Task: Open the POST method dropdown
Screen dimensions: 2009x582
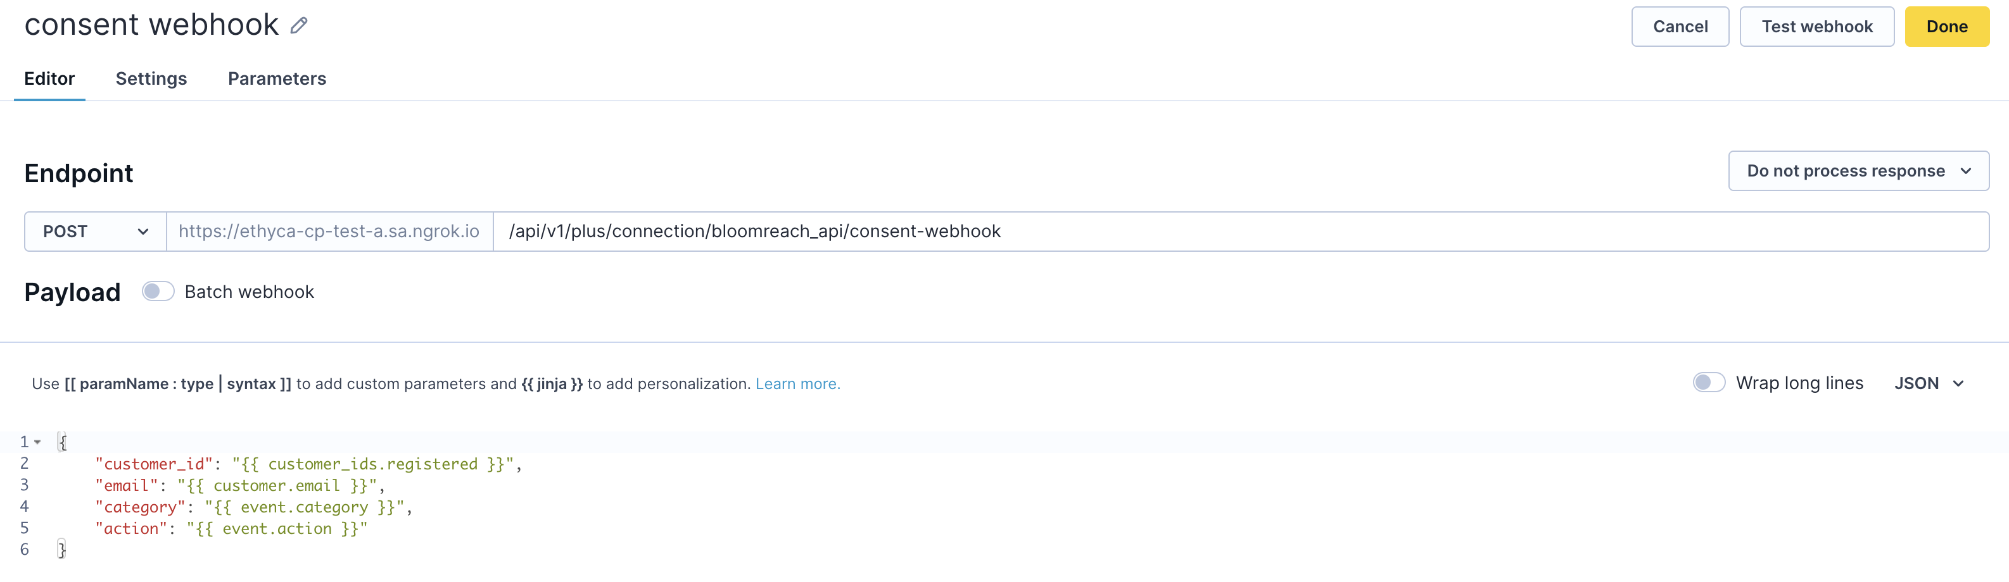Action: (95, 232)
